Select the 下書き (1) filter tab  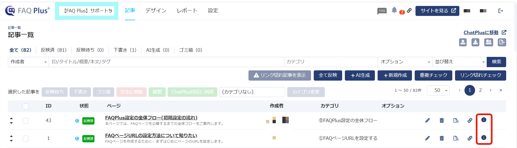tap(125, 50)
